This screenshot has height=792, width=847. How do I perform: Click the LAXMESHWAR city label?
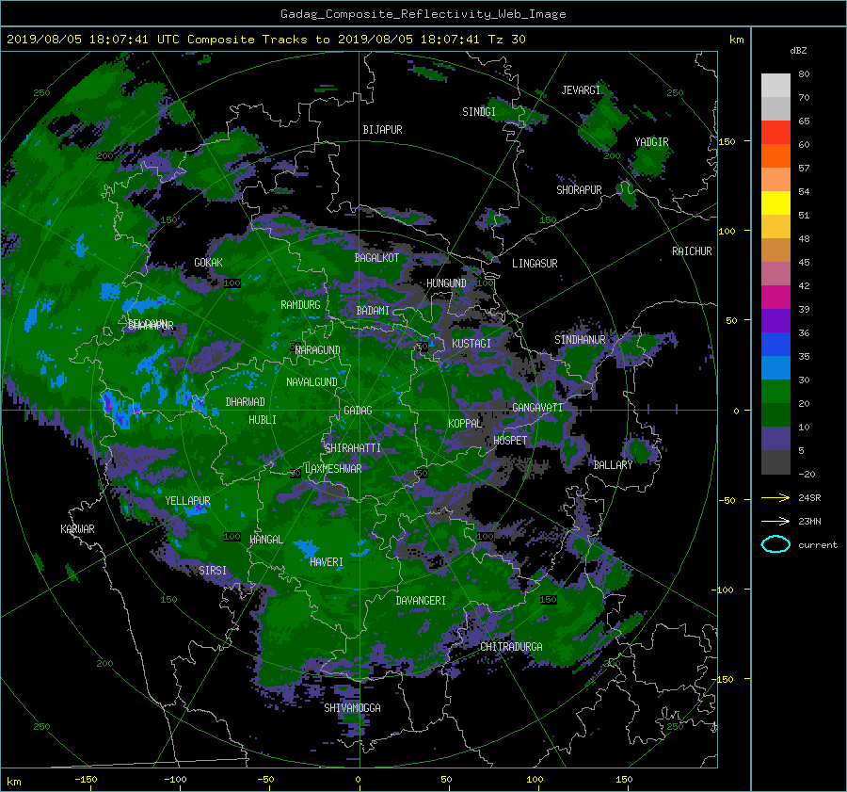click(333, 469)
